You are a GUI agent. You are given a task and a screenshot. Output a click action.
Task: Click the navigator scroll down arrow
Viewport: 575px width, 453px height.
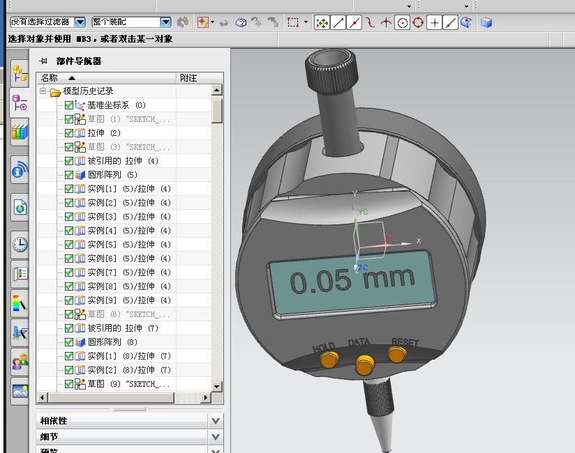click(x=216, y=386)
